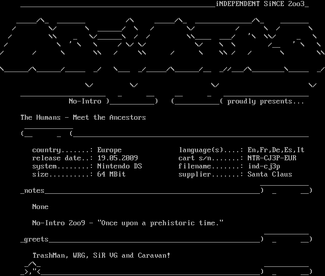Click the '_greets' section heading
This screenshot has width=325, height=276.
point(35,239)
